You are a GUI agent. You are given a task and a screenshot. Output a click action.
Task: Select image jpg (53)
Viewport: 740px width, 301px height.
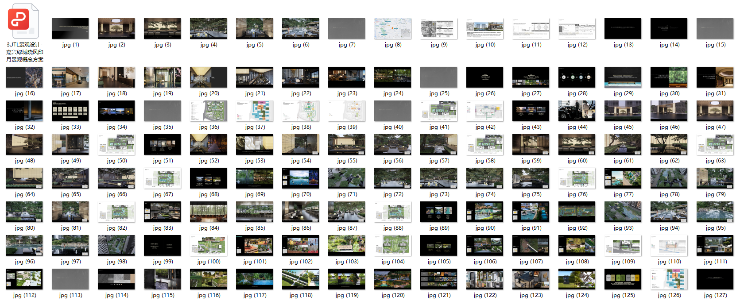point(255,145)
